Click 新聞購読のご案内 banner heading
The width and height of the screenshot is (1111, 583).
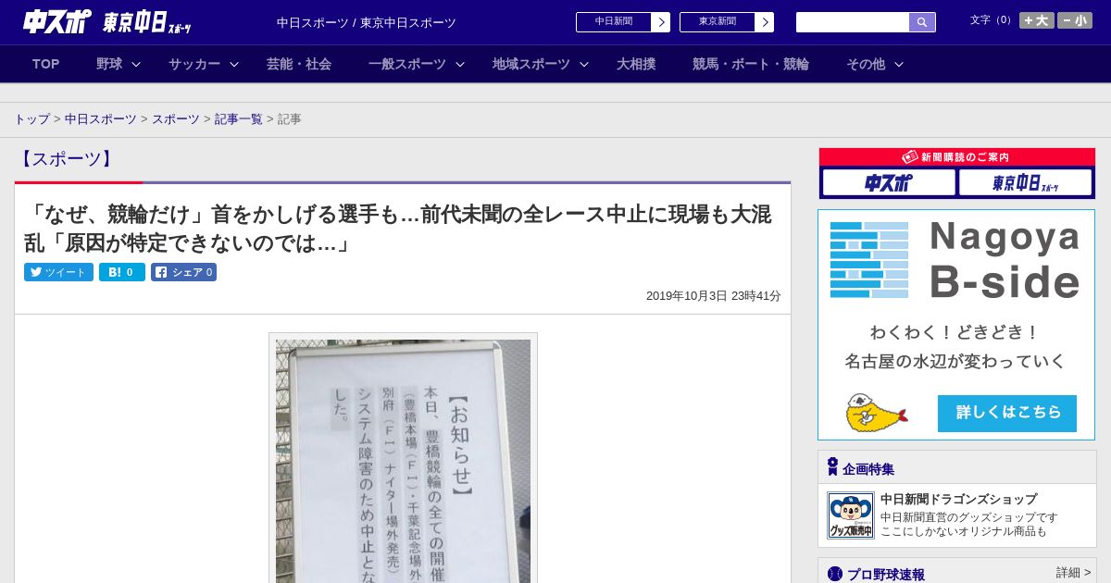pos(957,157)
